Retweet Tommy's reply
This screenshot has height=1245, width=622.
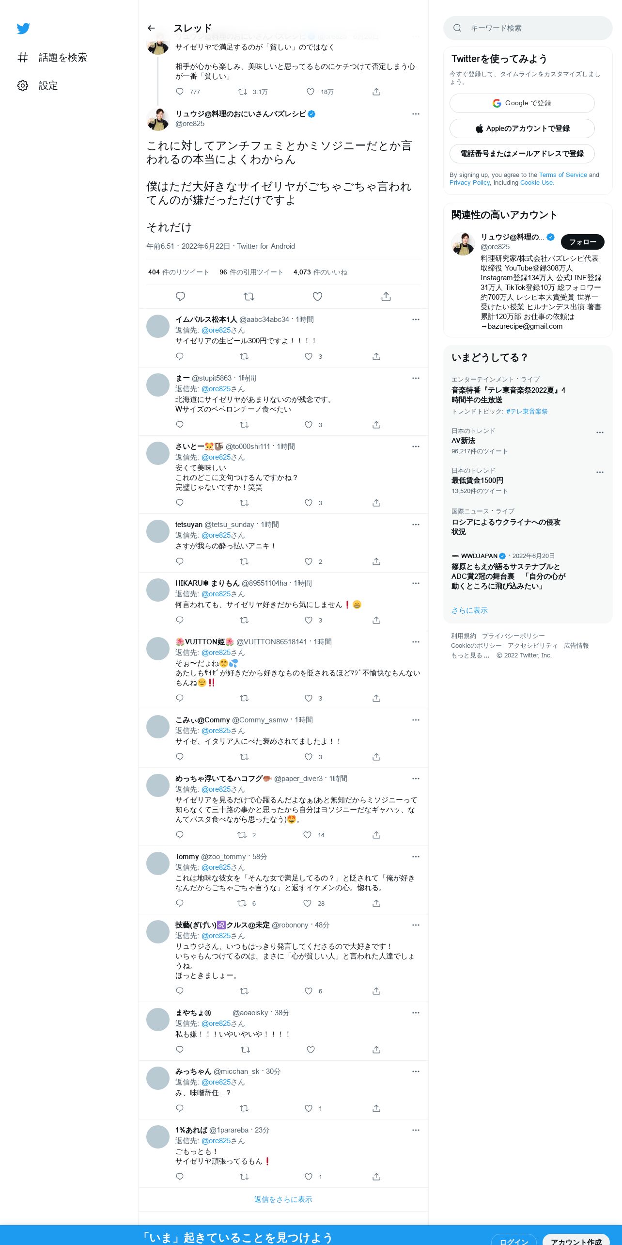pyautogui.click(x=242, y=903)
